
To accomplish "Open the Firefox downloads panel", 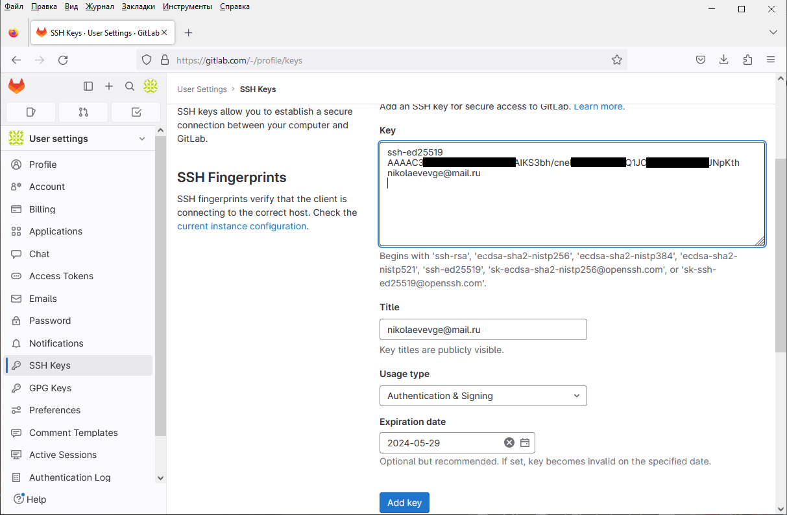I will [724, 60].
